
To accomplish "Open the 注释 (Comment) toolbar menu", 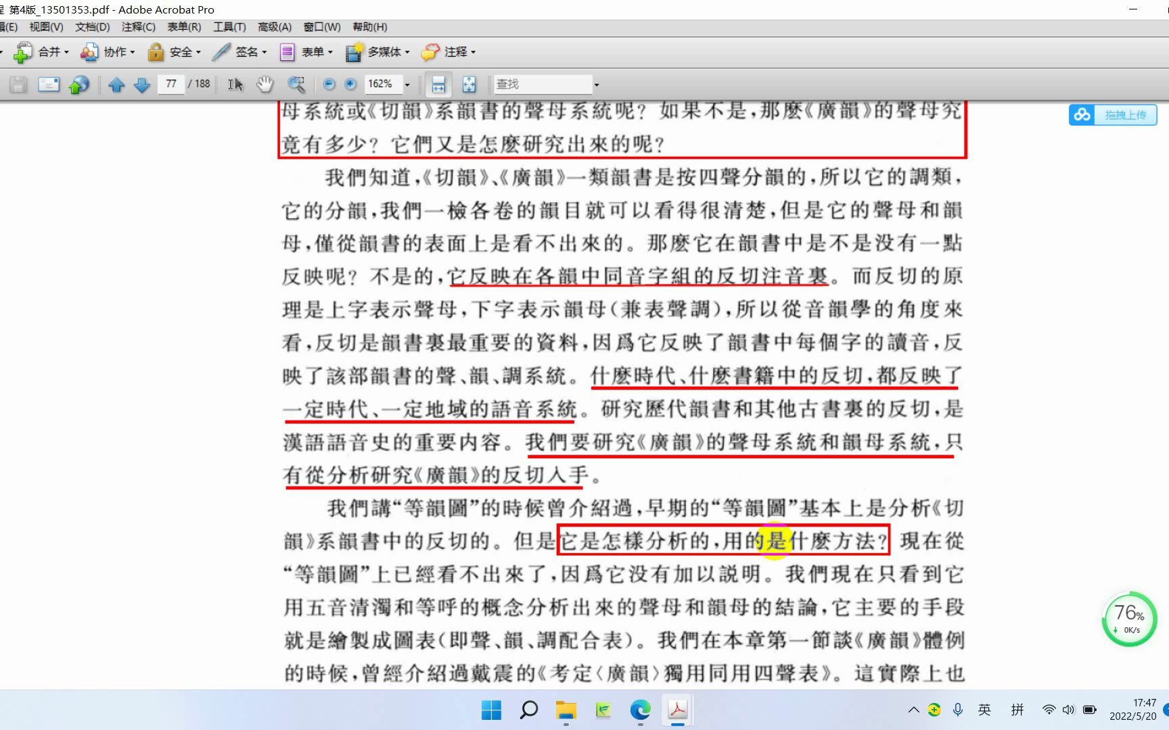I will tap(449, 52).
